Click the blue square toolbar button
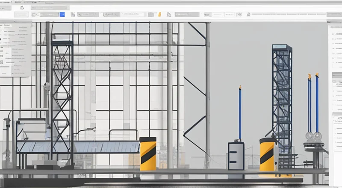Screen dimensions: 342x188 point(62,15)
